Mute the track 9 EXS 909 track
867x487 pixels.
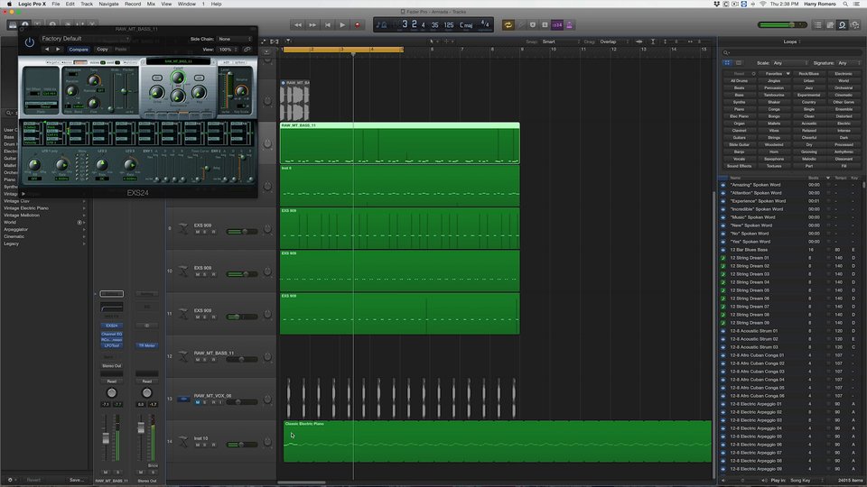(198, 232)
